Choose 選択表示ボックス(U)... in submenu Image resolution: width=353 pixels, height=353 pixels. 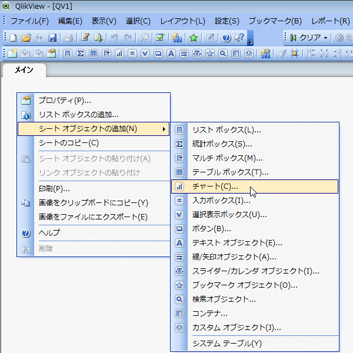click(x=255, y=215)
